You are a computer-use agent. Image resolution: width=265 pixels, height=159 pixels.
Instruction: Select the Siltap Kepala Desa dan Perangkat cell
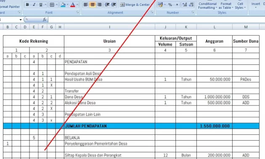point(109,155)
